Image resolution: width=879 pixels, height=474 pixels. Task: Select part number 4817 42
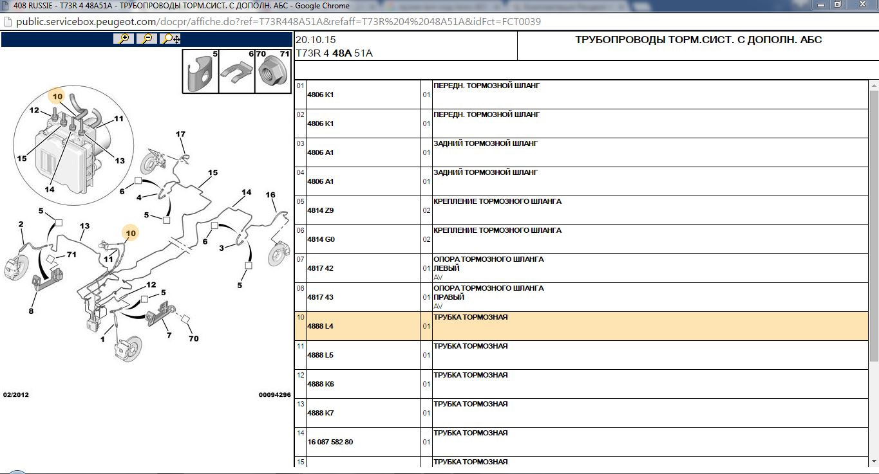(x=320, y=268)
